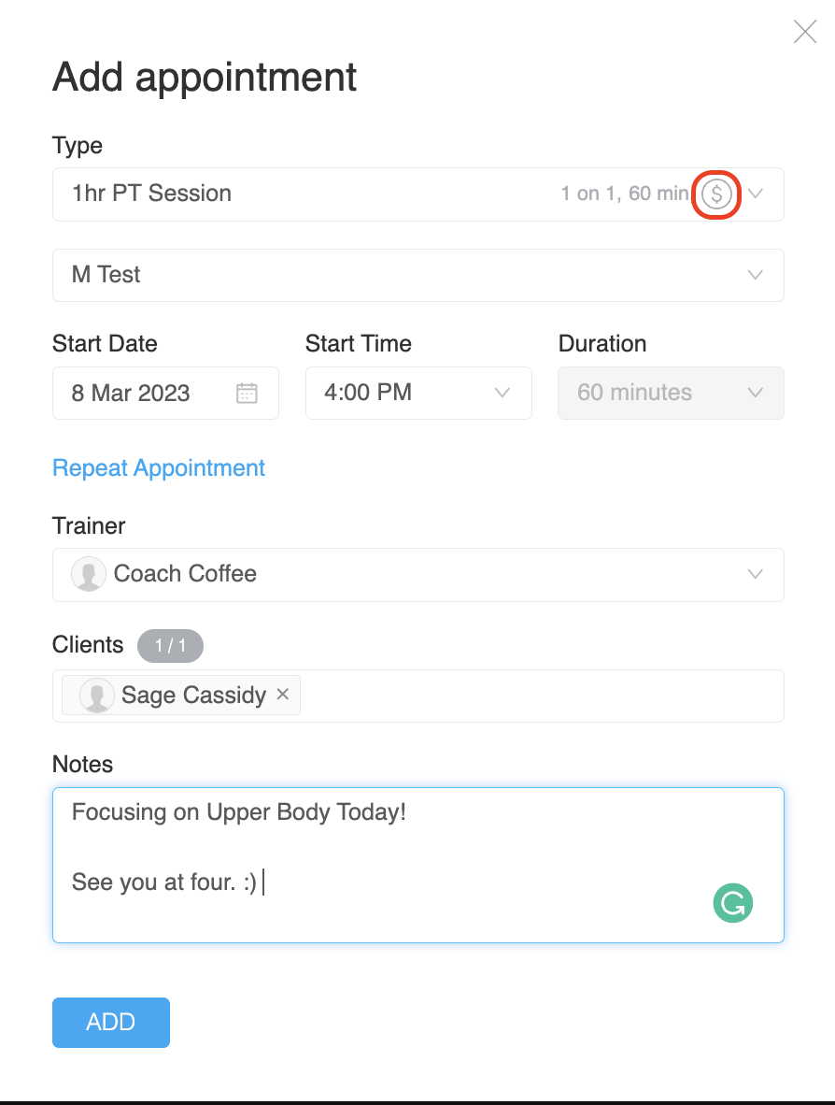Click the empty area of the Clients field
Image resolution: width=835 pixels, height=1105 pixels.
click(542, 696)
